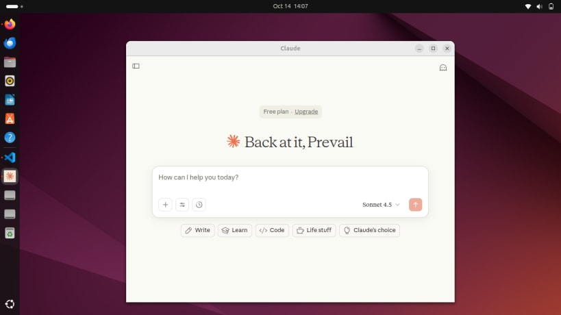Open the Activities workspace indicator
561x315 pixels.
tap(14, 6)
